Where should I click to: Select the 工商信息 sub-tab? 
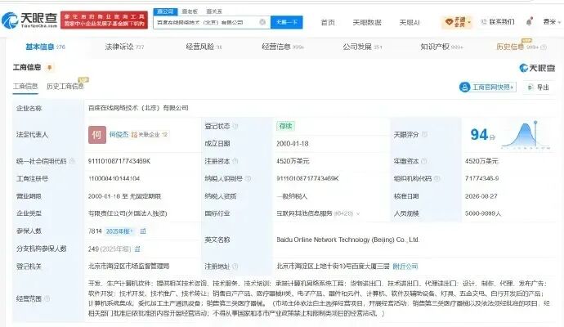point(25,87)
